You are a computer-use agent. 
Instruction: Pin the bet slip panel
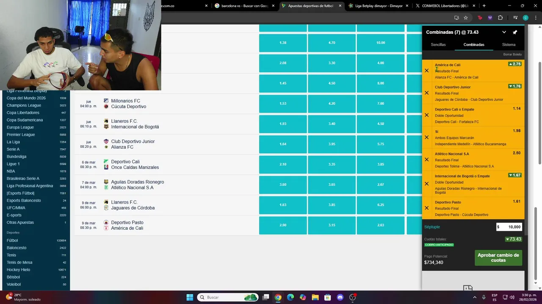[x=515, y=32]
